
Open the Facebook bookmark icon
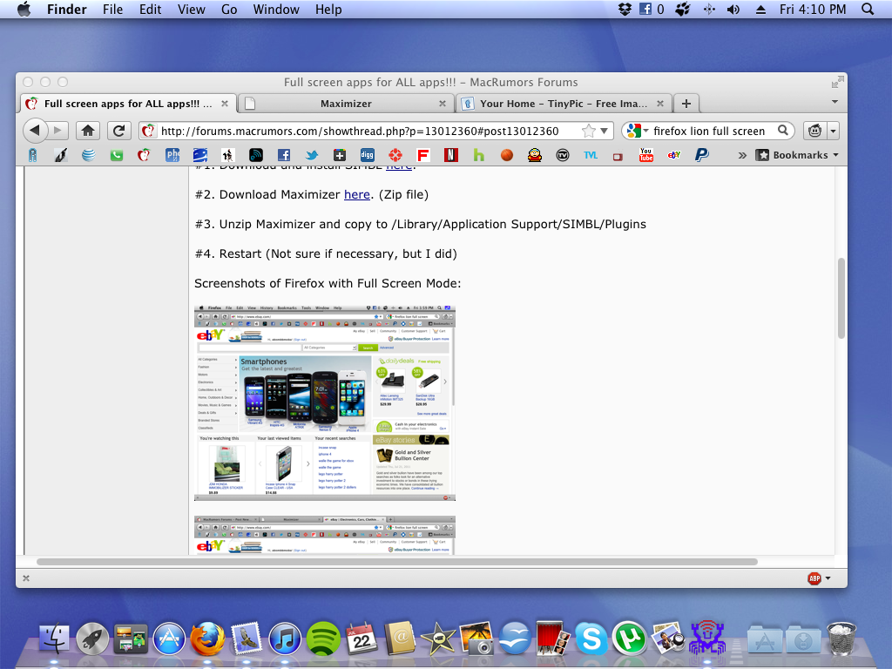coord(283,155)
